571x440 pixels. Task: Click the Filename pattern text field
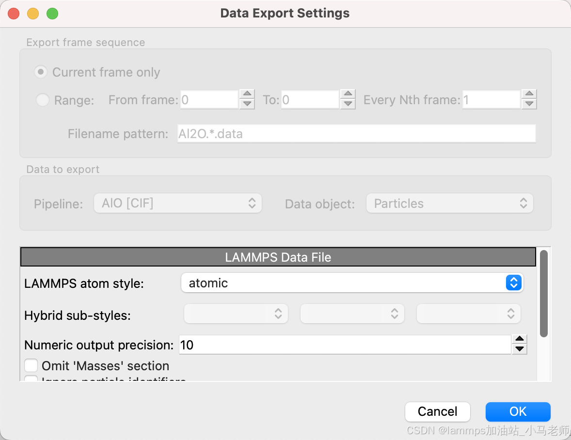356,134
